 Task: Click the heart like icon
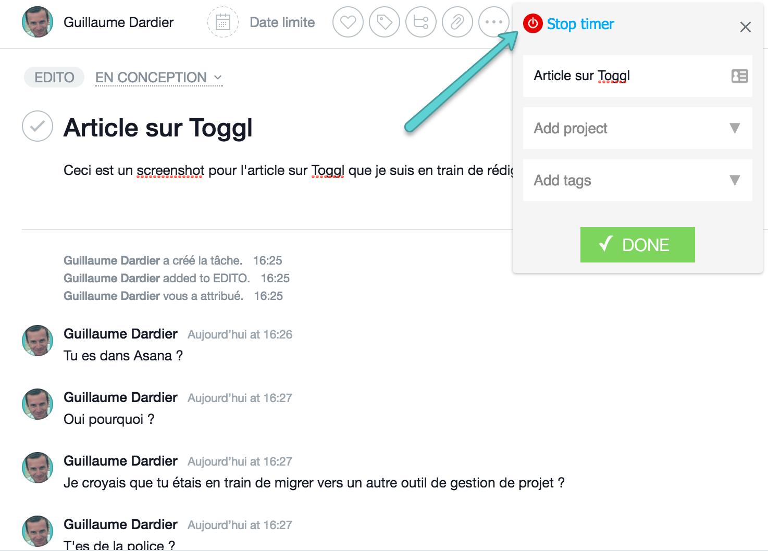coord(348,22)
